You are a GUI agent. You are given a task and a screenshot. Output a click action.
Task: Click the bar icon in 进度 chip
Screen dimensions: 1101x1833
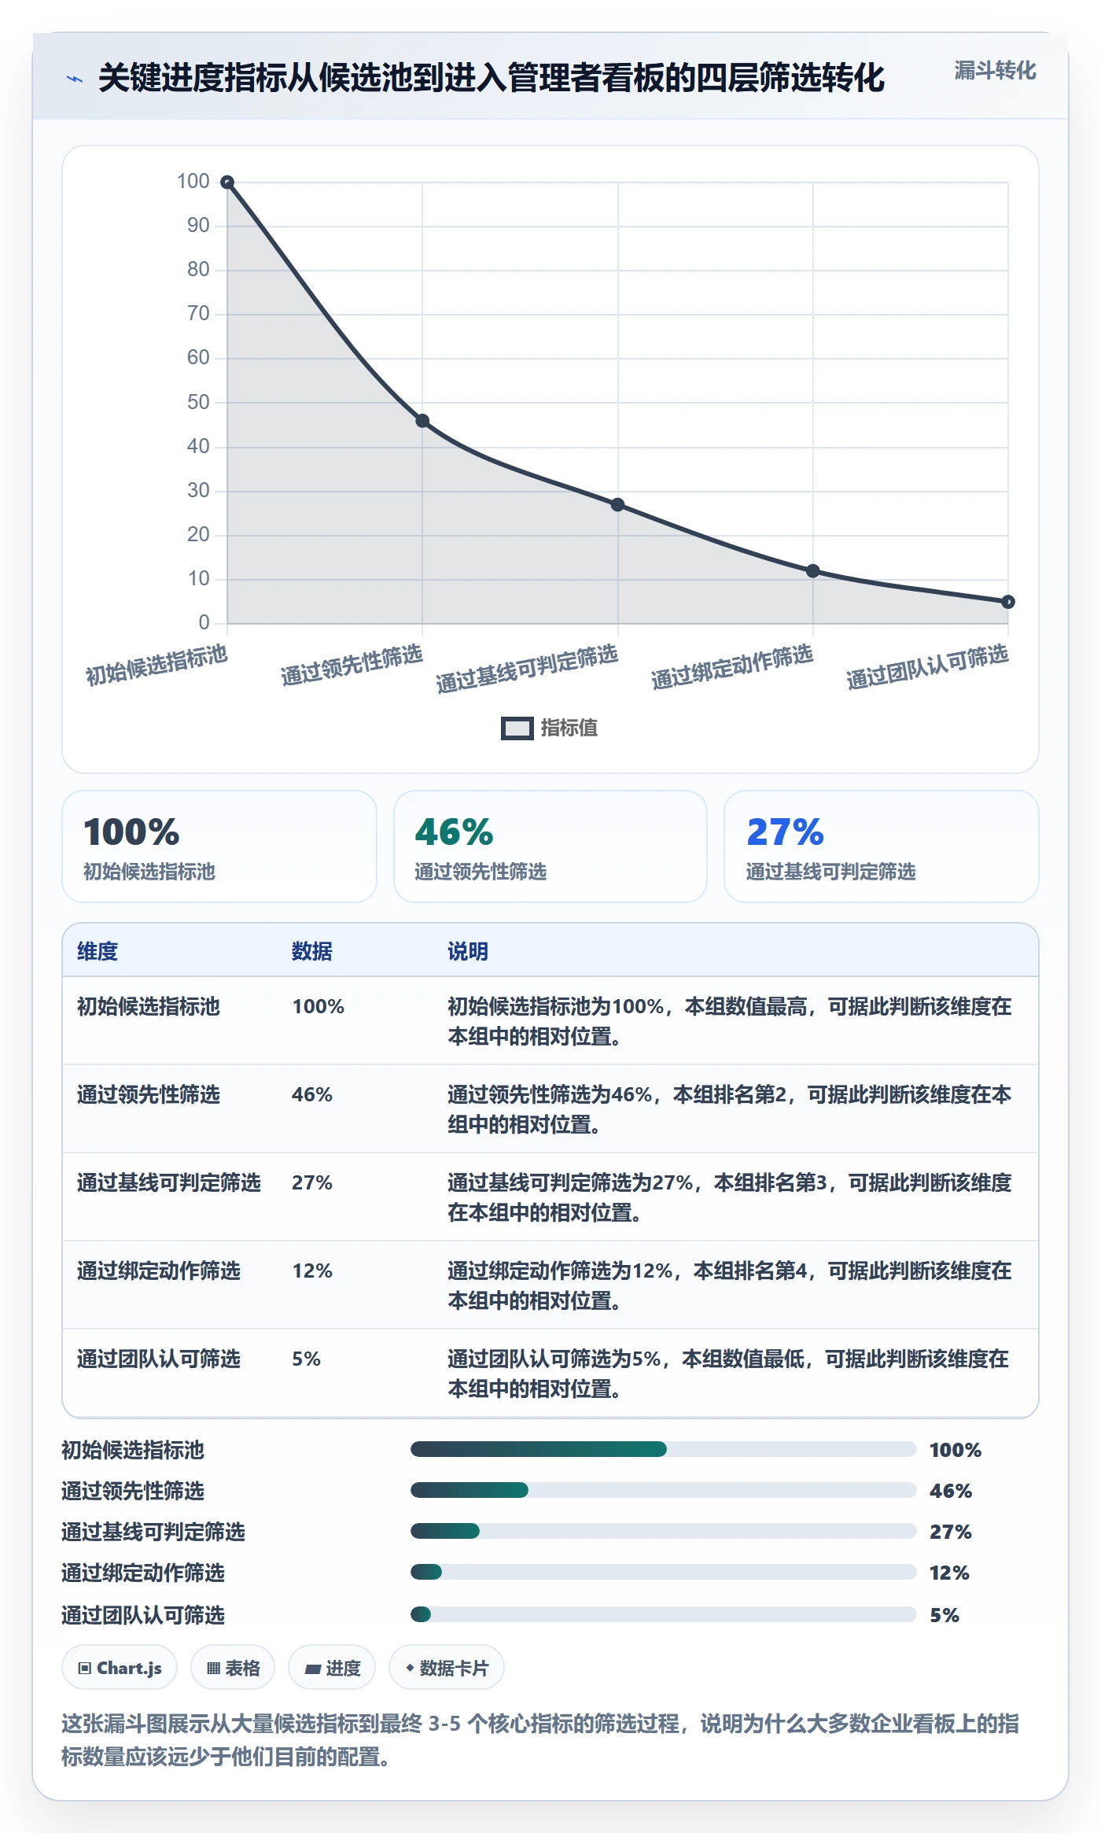(313, 1669)
